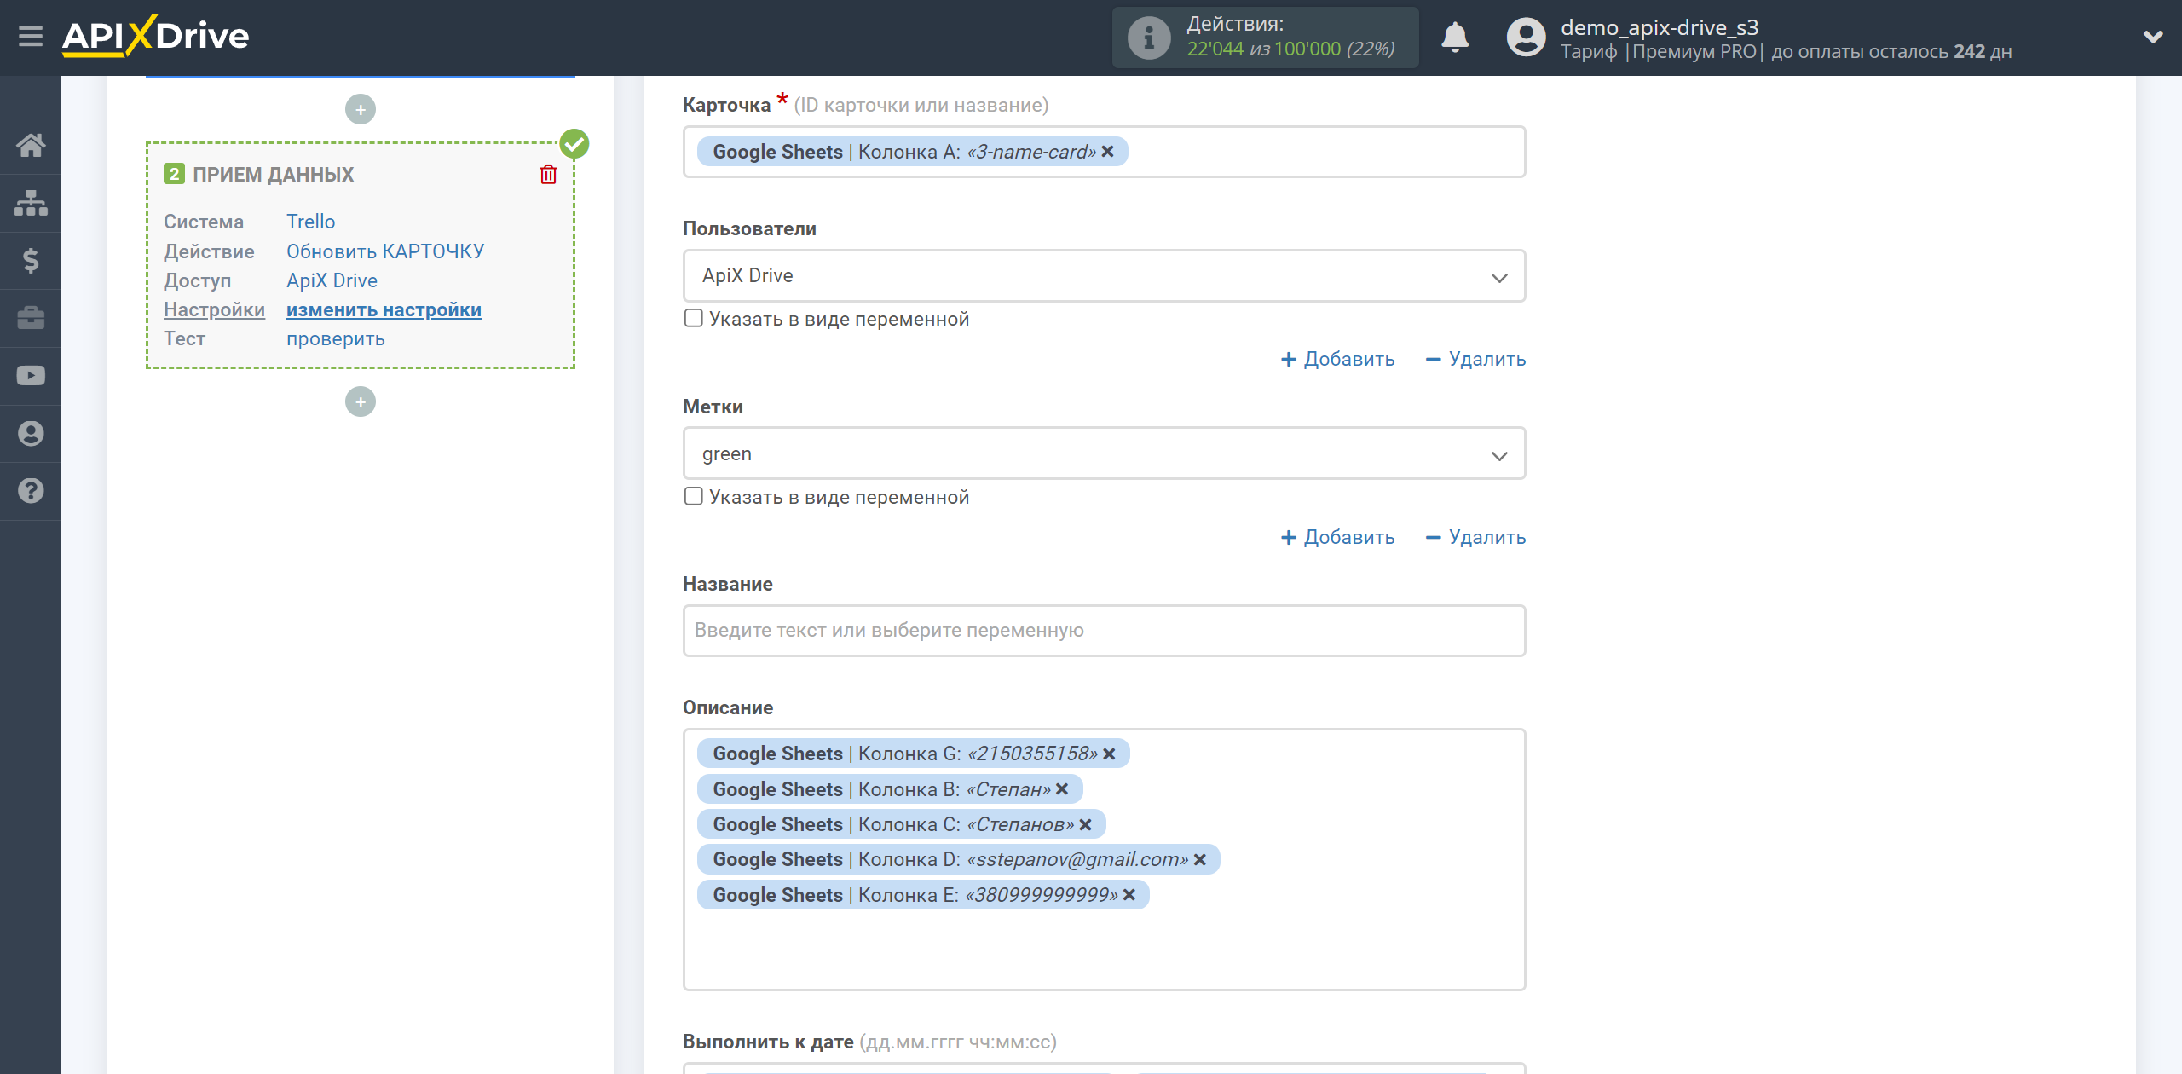Image resolution: width=2182 pixels, height=1074 pixels.
Task: Click the green checkmark status badge
Action: pos(574,143)
